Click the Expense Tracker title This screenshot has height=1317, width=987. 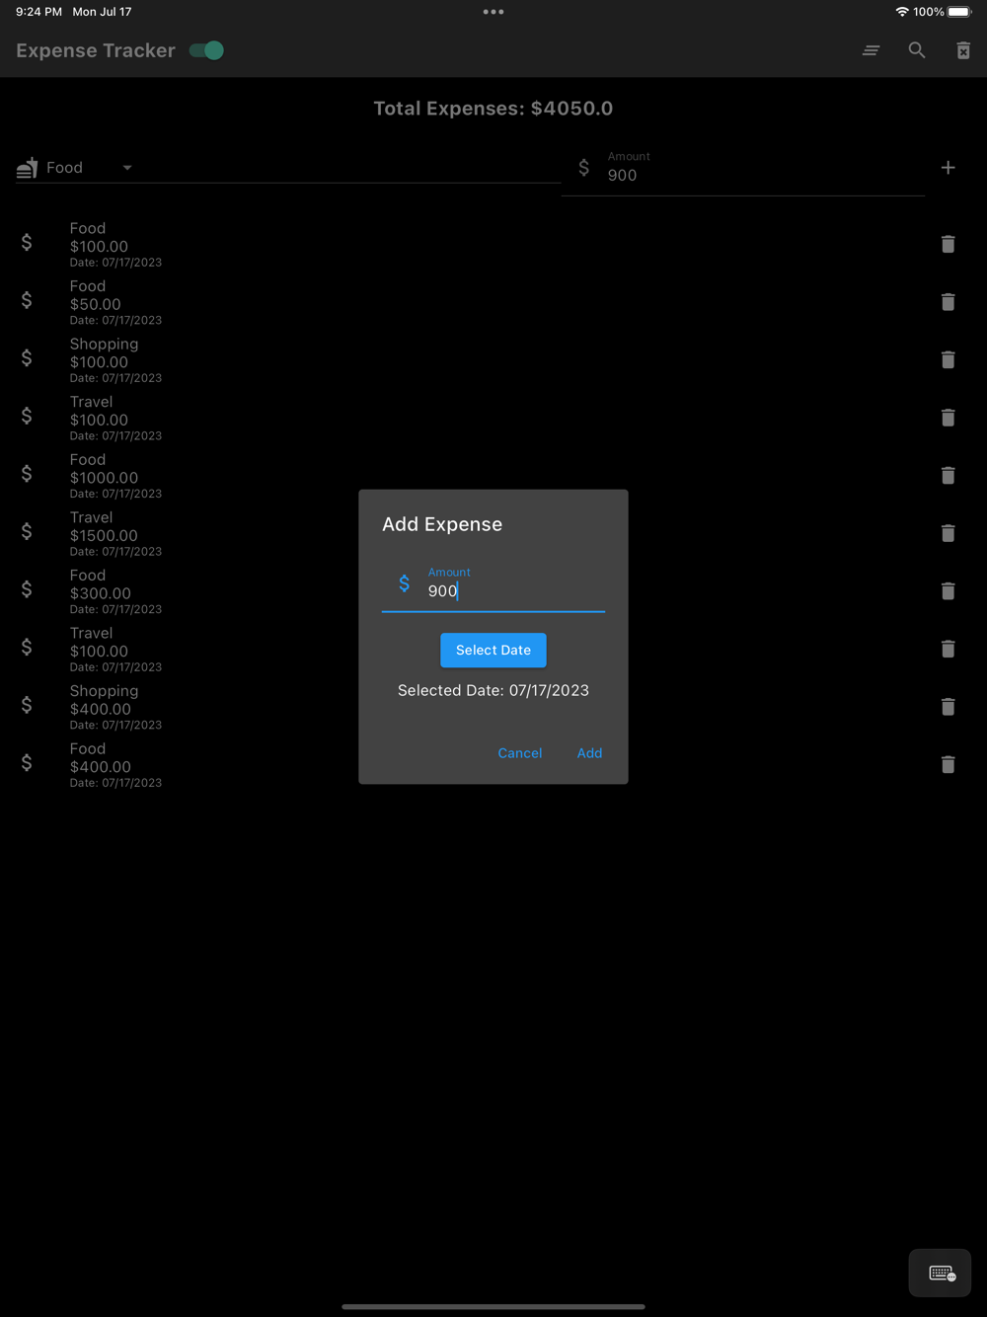click(x=96, y=50)
